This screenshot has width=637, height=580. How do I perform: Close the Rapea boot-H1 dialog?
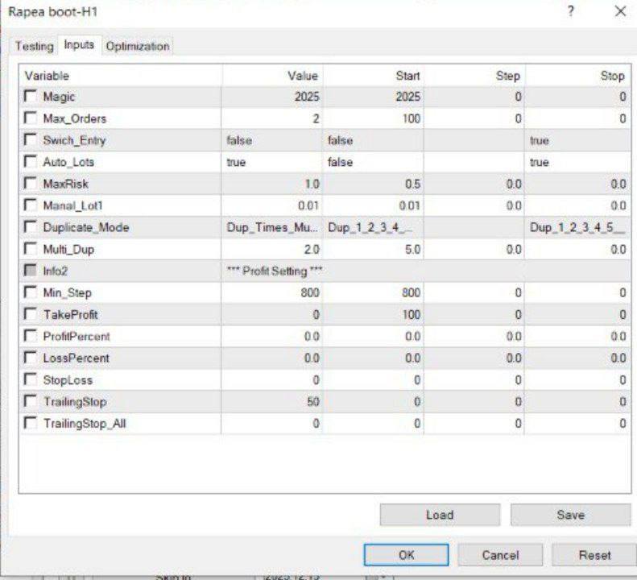(619, 11)
